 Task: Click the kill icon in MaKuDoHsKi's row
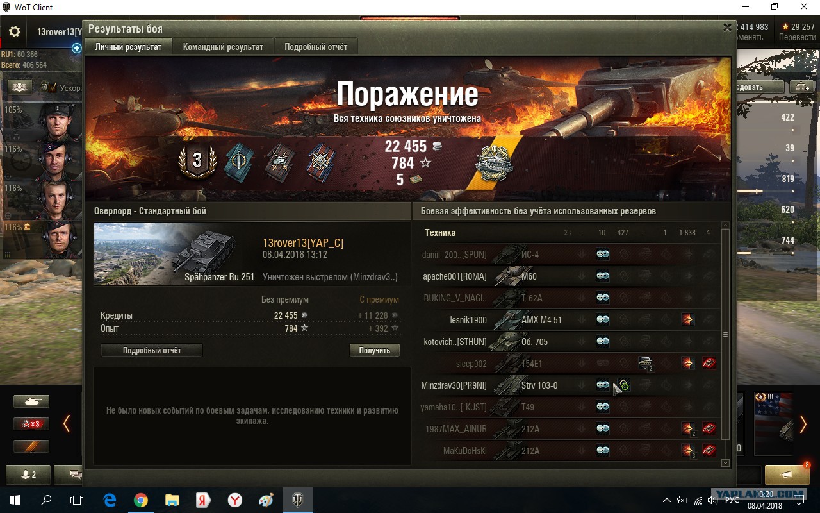(x=709, y=450)
